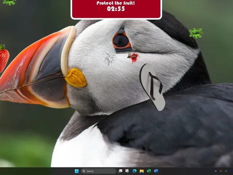The width and height of the screenshot is (233, 175).
Task: Open Task View on the taskbar
Action: pos(121,171)
